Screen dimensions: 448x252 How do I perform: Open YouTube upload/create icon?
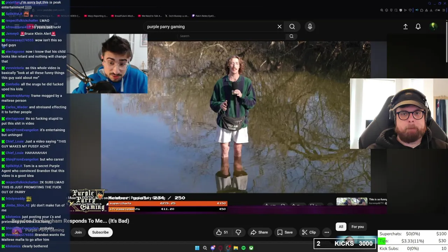(405, 27)
